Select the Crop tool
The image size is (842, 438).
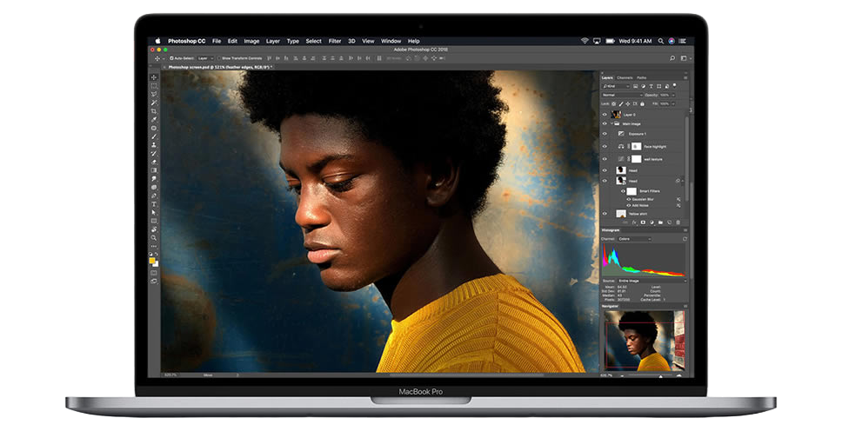[x=154, y=111]
